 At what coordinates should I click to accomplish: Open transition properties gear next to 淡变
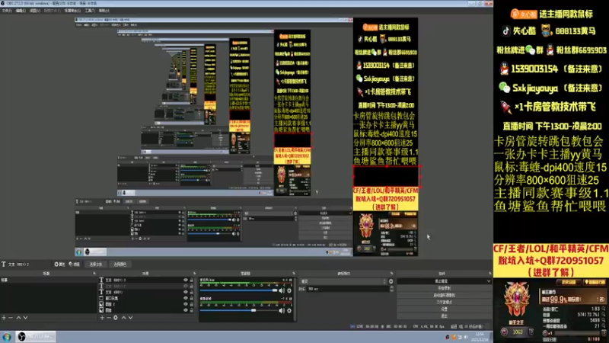coord(391,281)
